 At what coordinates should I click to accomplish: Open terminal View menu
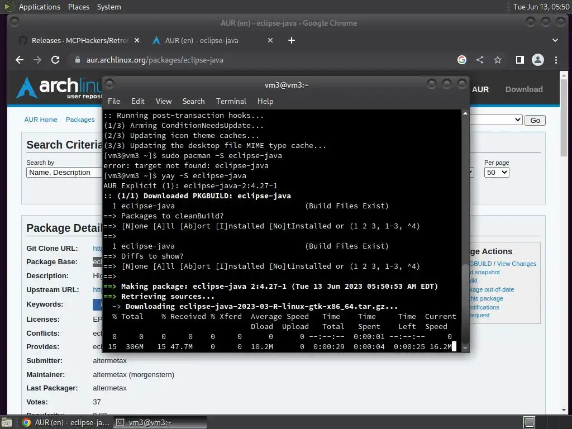pos(164,102)
